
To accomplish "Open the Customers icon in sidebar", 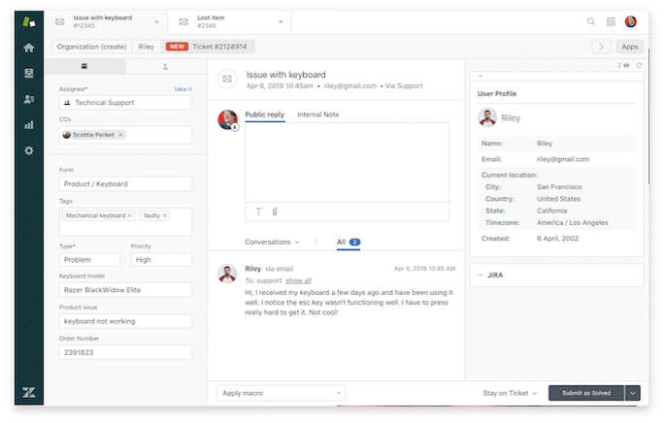I will 29,99.
